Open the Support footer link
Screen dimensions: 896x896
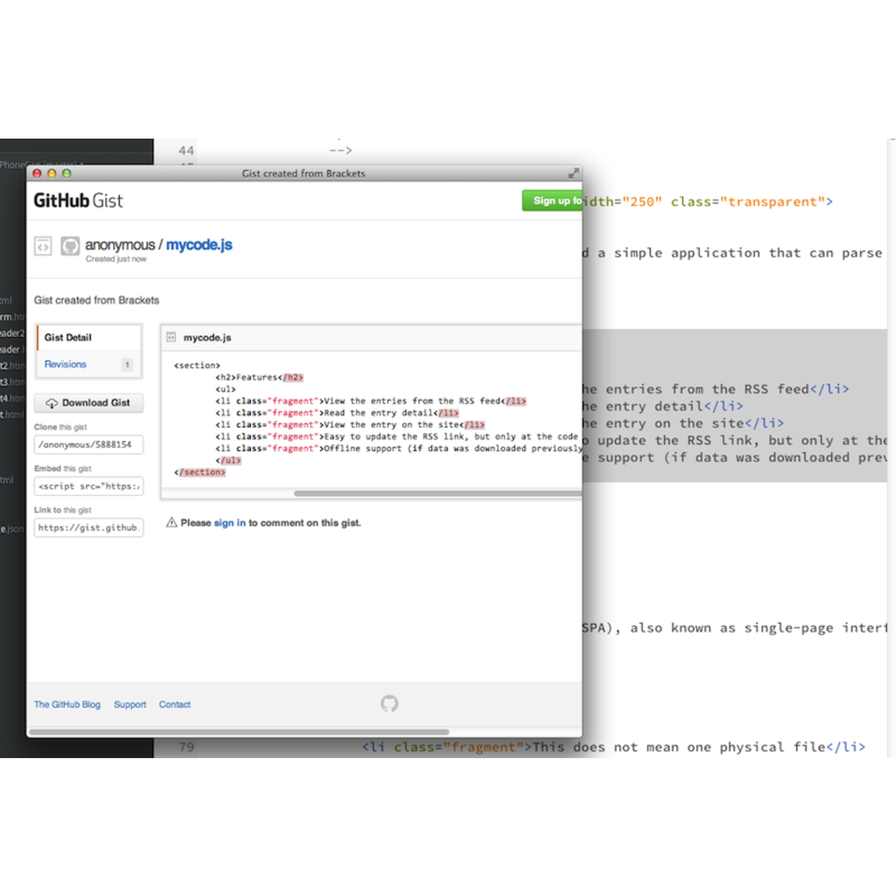coord(130,704)
